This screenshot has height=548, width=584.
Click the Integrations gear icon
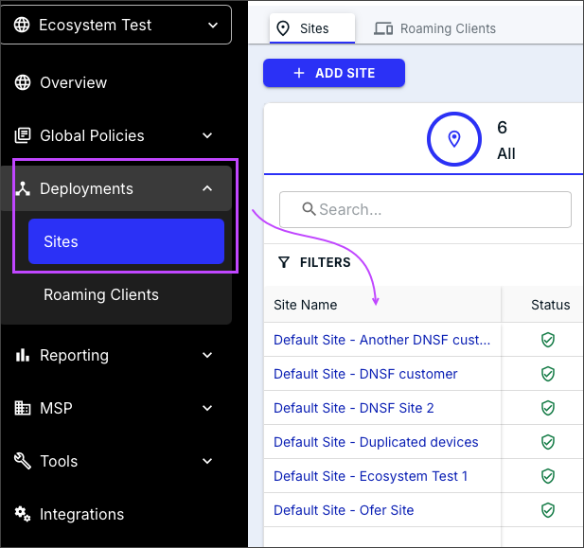click(x=23, y=515)
